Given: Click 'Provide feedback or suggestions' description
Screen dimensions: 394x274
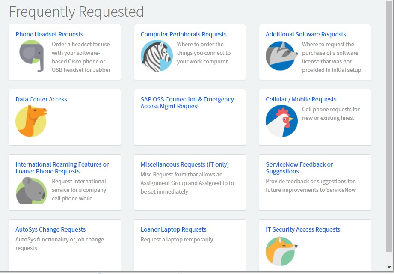Looking at the screenshot, I should (311, 185).
